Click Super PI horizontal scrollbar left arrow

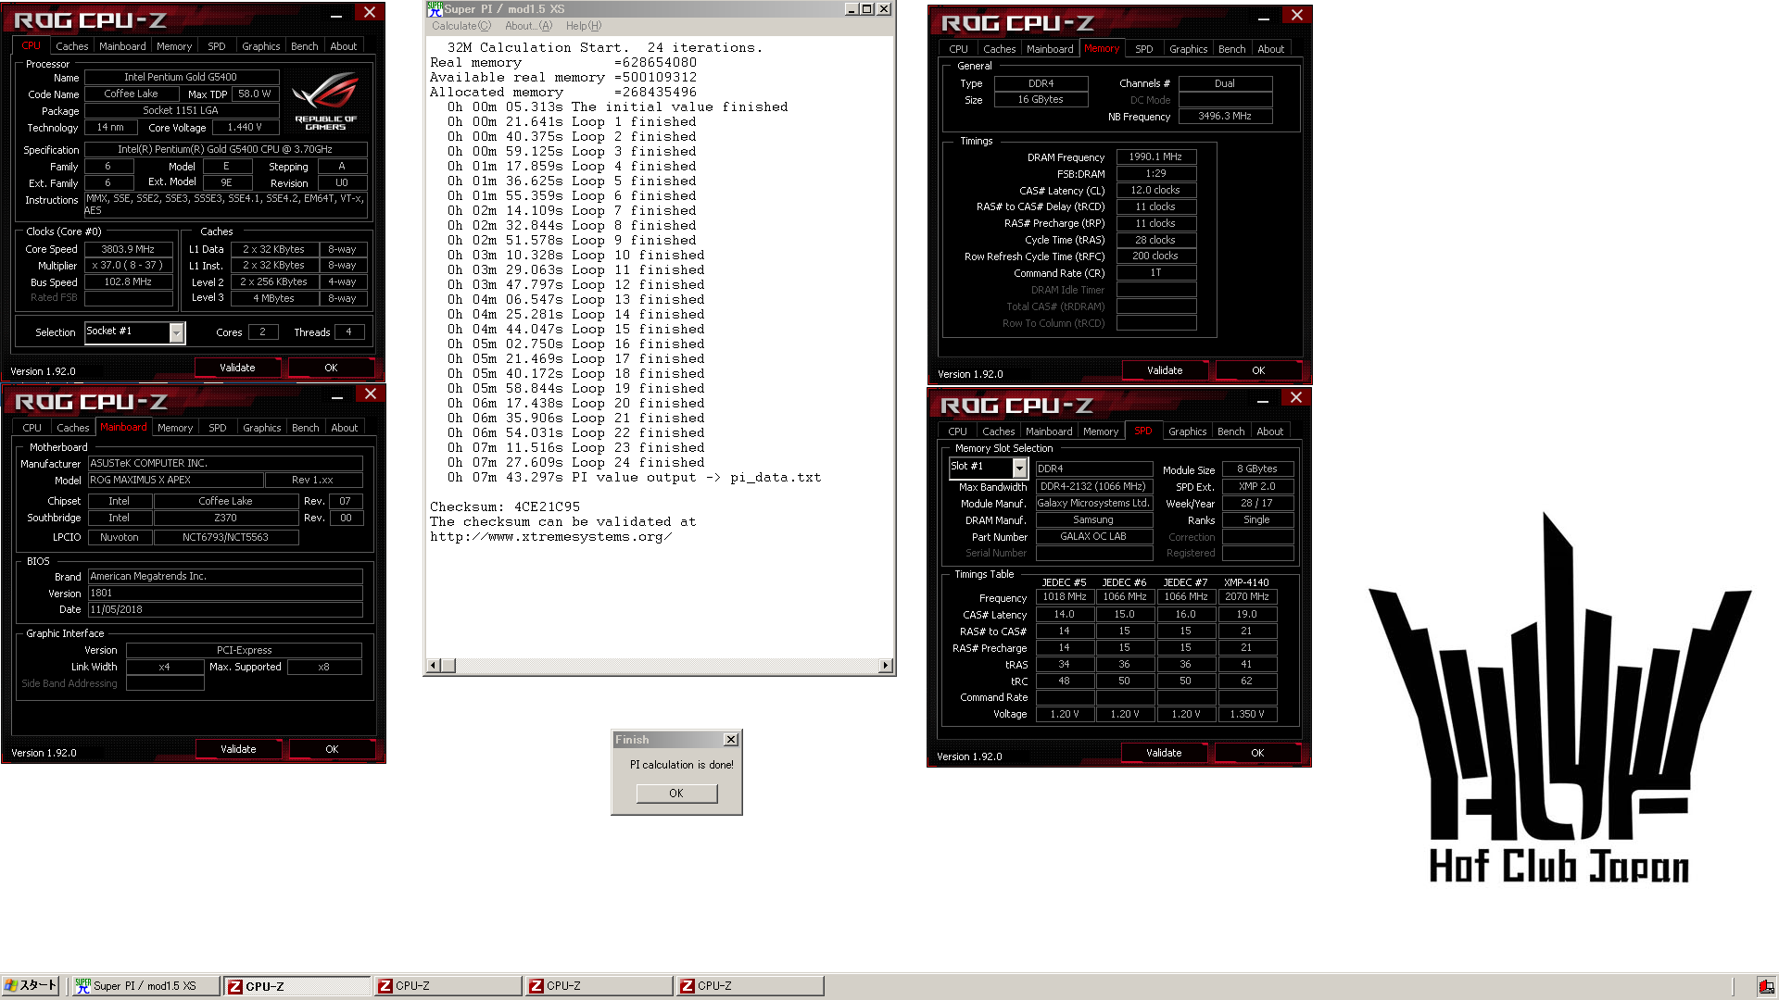coord(433,666)
